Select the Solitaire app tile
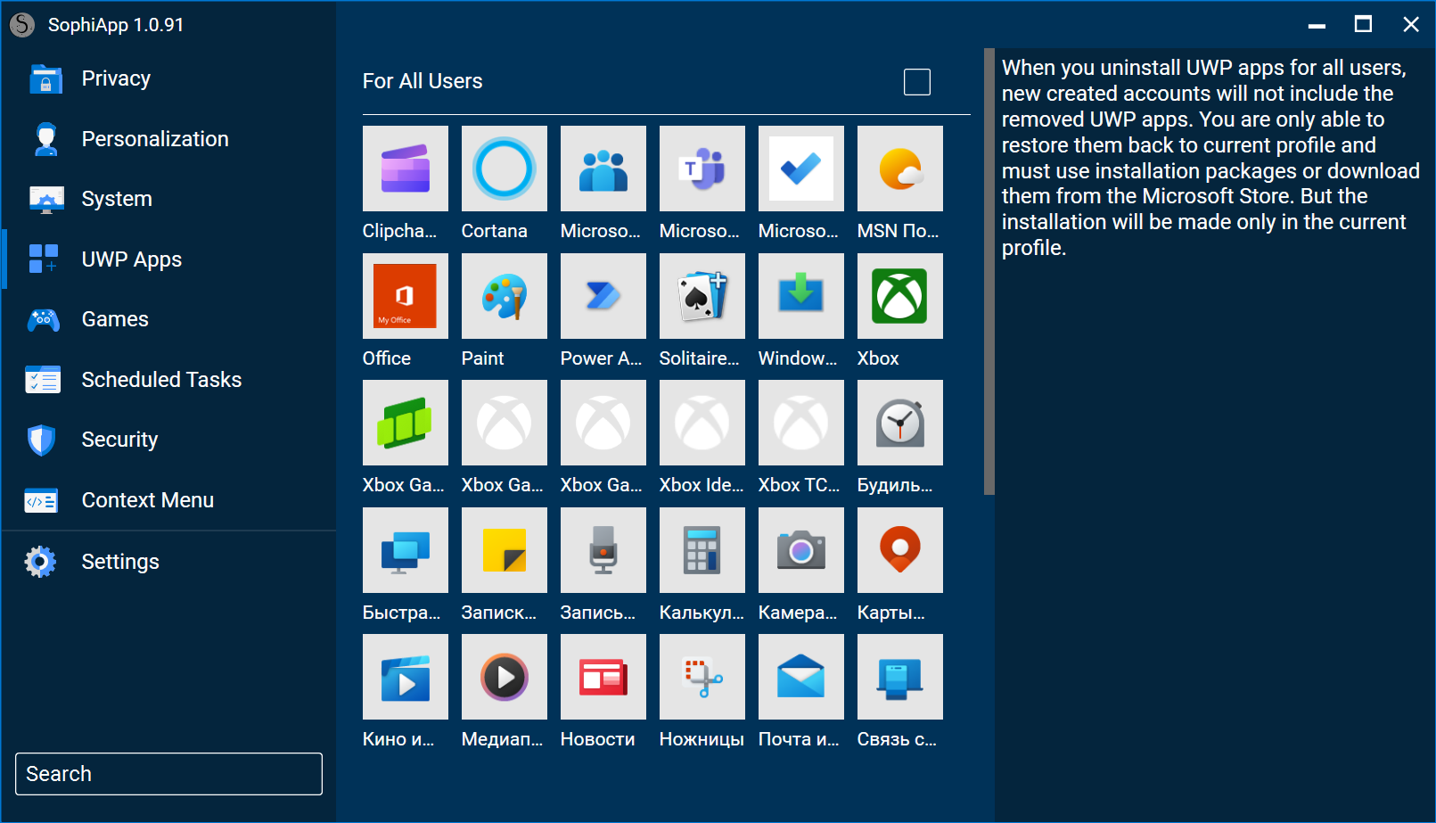Screen dimensions: 1436x823 coord(702,296)
